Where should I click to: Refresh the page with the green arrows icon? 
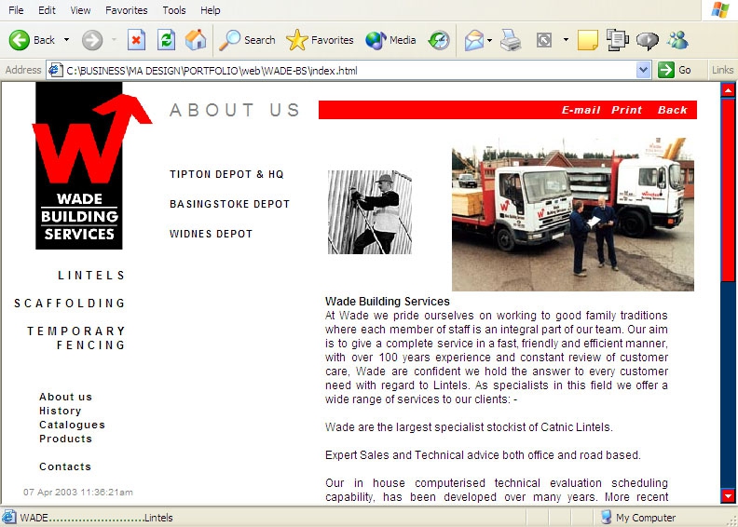tap(166, 40)
